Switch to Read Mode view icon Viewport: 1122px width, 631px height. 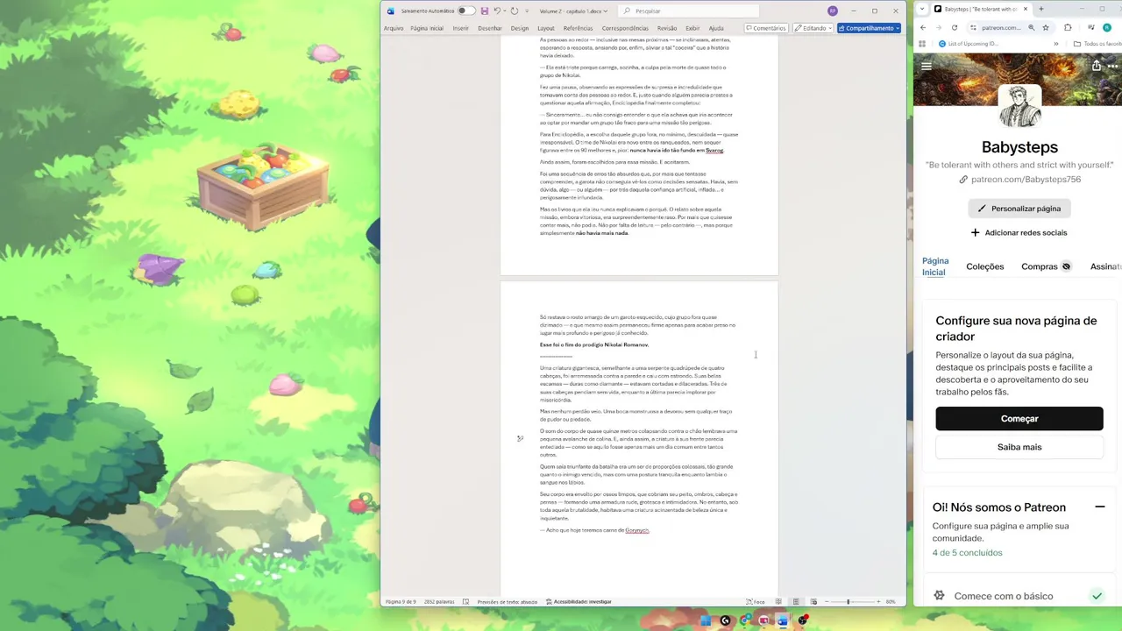778,602
